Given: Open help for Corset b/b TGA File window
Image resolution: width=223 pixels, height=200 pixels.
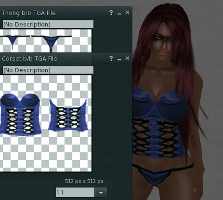Looking at the screenshot, I should tap(111, 59).
